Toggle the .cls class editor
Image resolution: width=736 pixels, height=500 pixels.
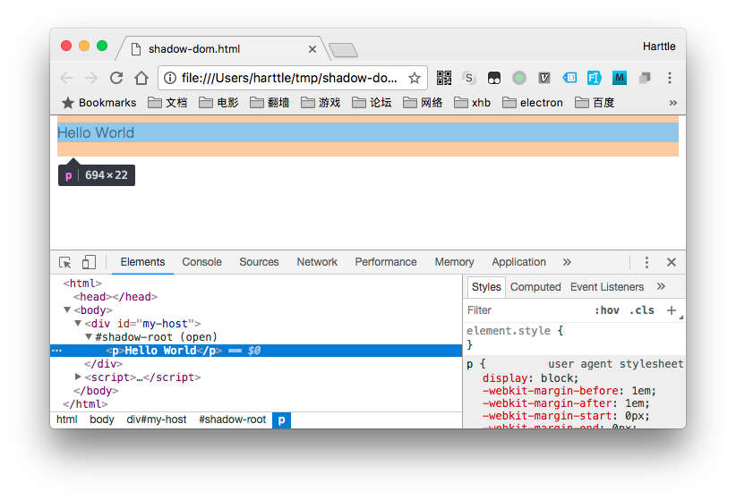pyautogui.click(x=641, y=310)
